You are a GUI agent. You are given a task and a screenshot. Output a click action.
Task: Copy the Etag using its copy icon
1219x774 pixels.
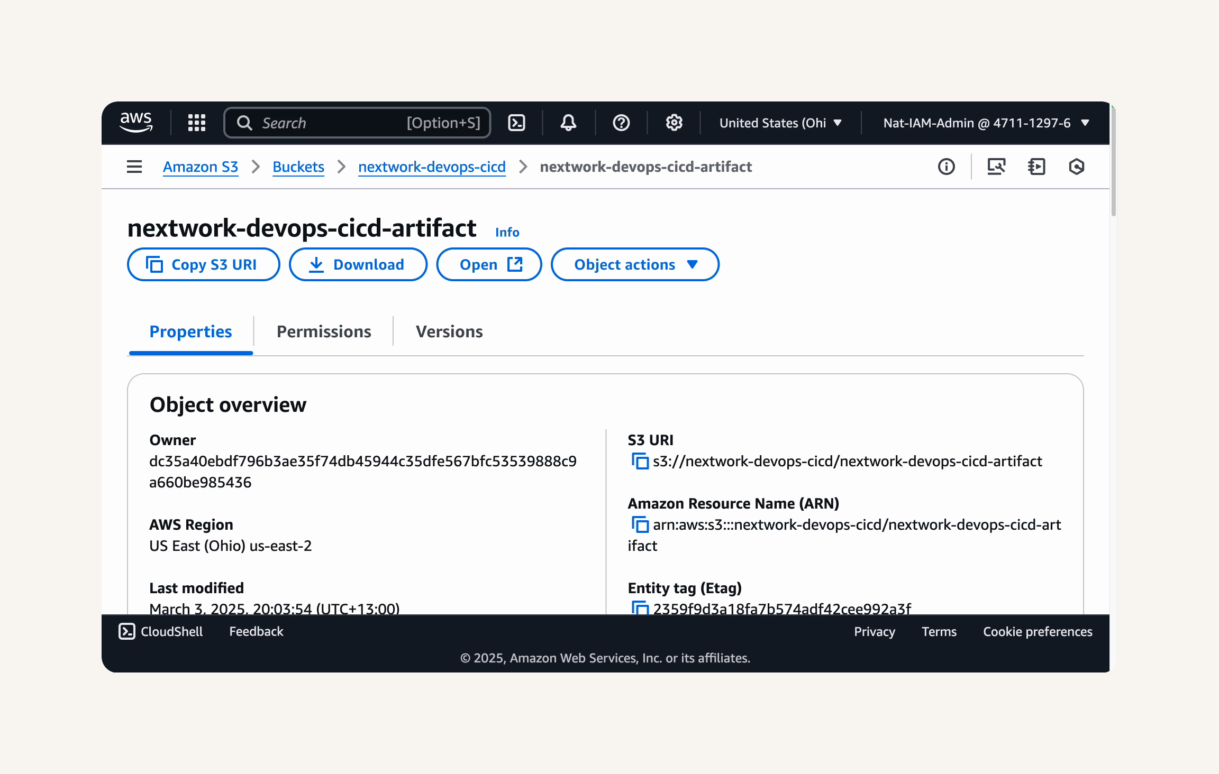coord(640,607)
